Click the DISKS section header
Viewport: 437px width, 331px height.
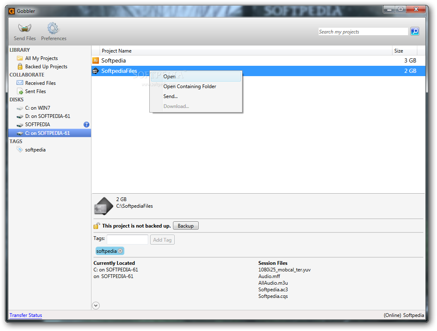click(17, 100)
